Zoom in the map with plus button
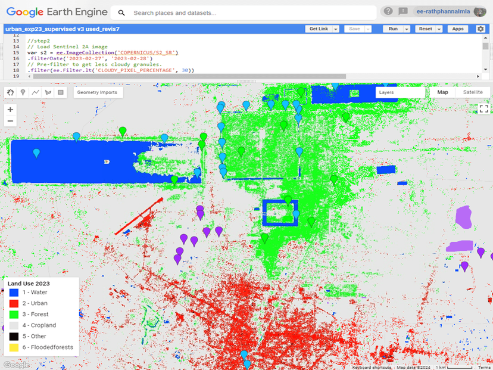 tap(10, 110)
